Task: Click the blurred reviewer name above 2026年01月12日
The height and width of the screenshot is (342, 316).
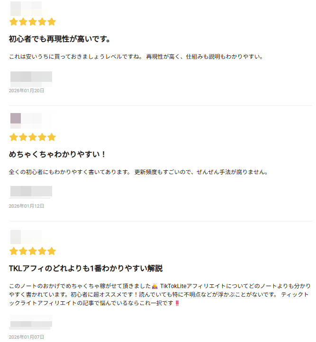Action: 31,191
